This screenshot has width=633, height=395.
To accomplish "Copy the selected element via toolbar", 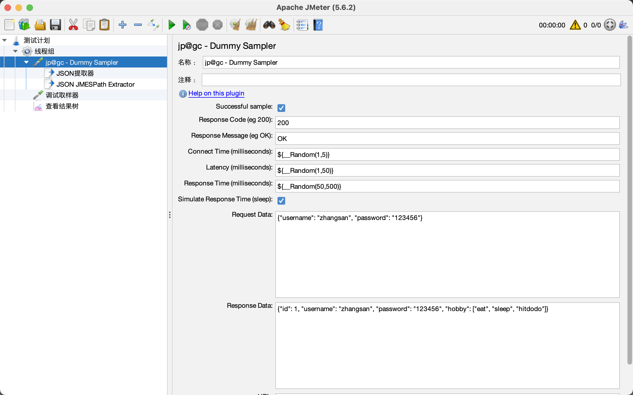I will click(89, 25).
